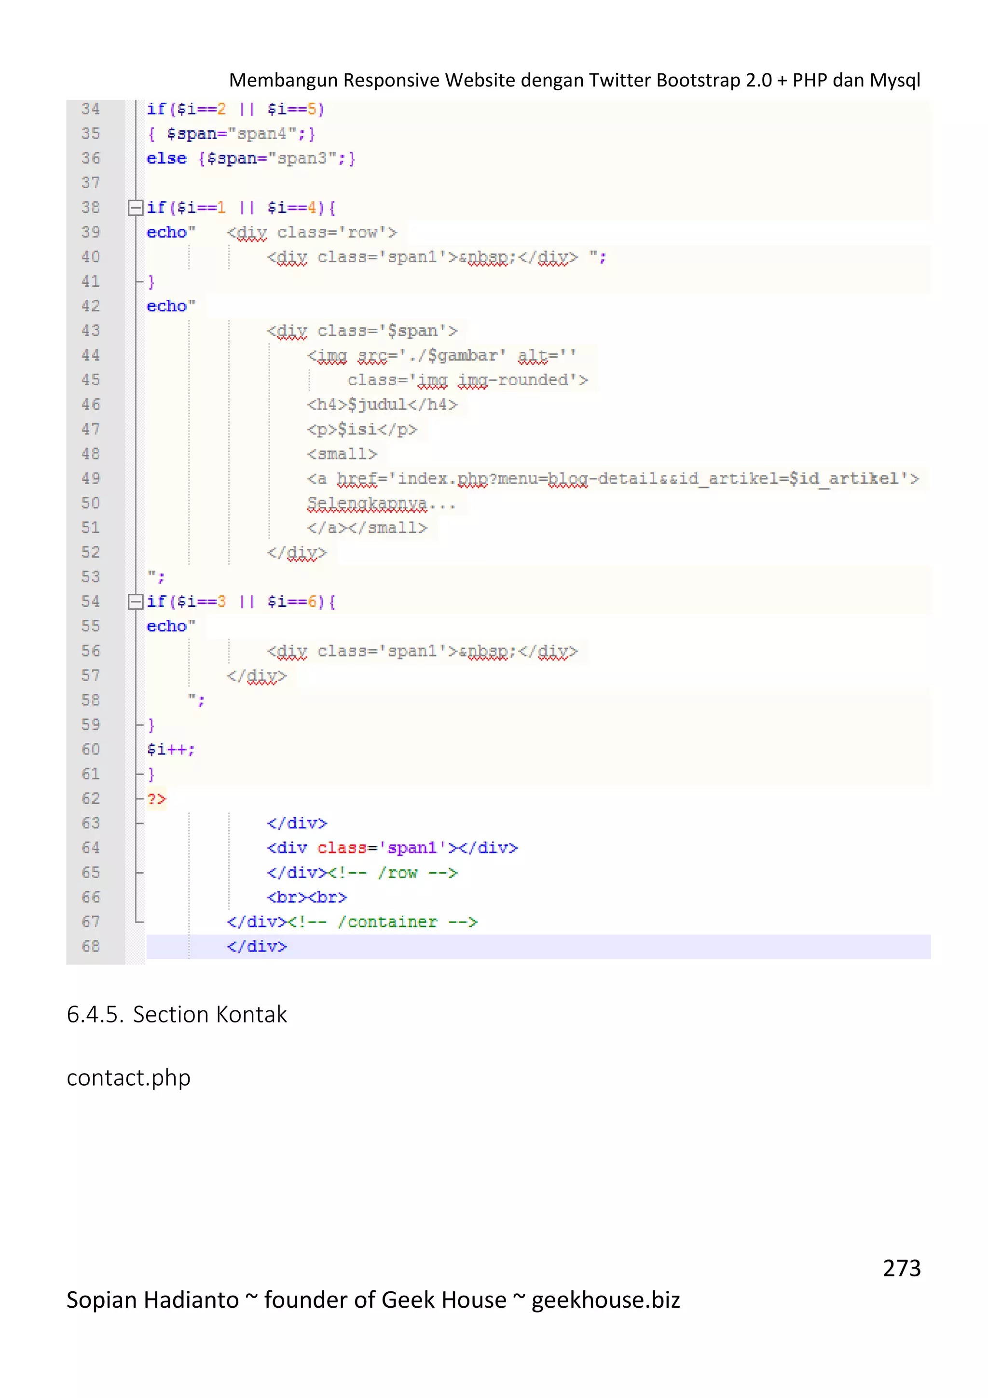Click "class='img img-rounded'>" code line
The width and height of the screenshot is (988, 1398).
click(468, 380)
